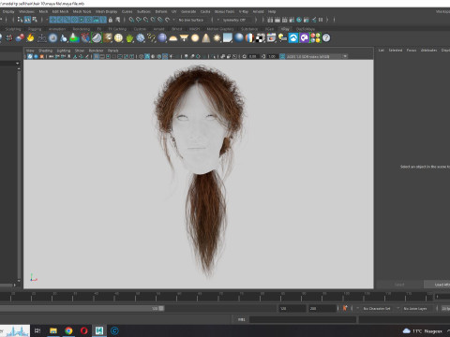
Task: Click the light bulb lister shelf icon
Action: click(282, 38)
